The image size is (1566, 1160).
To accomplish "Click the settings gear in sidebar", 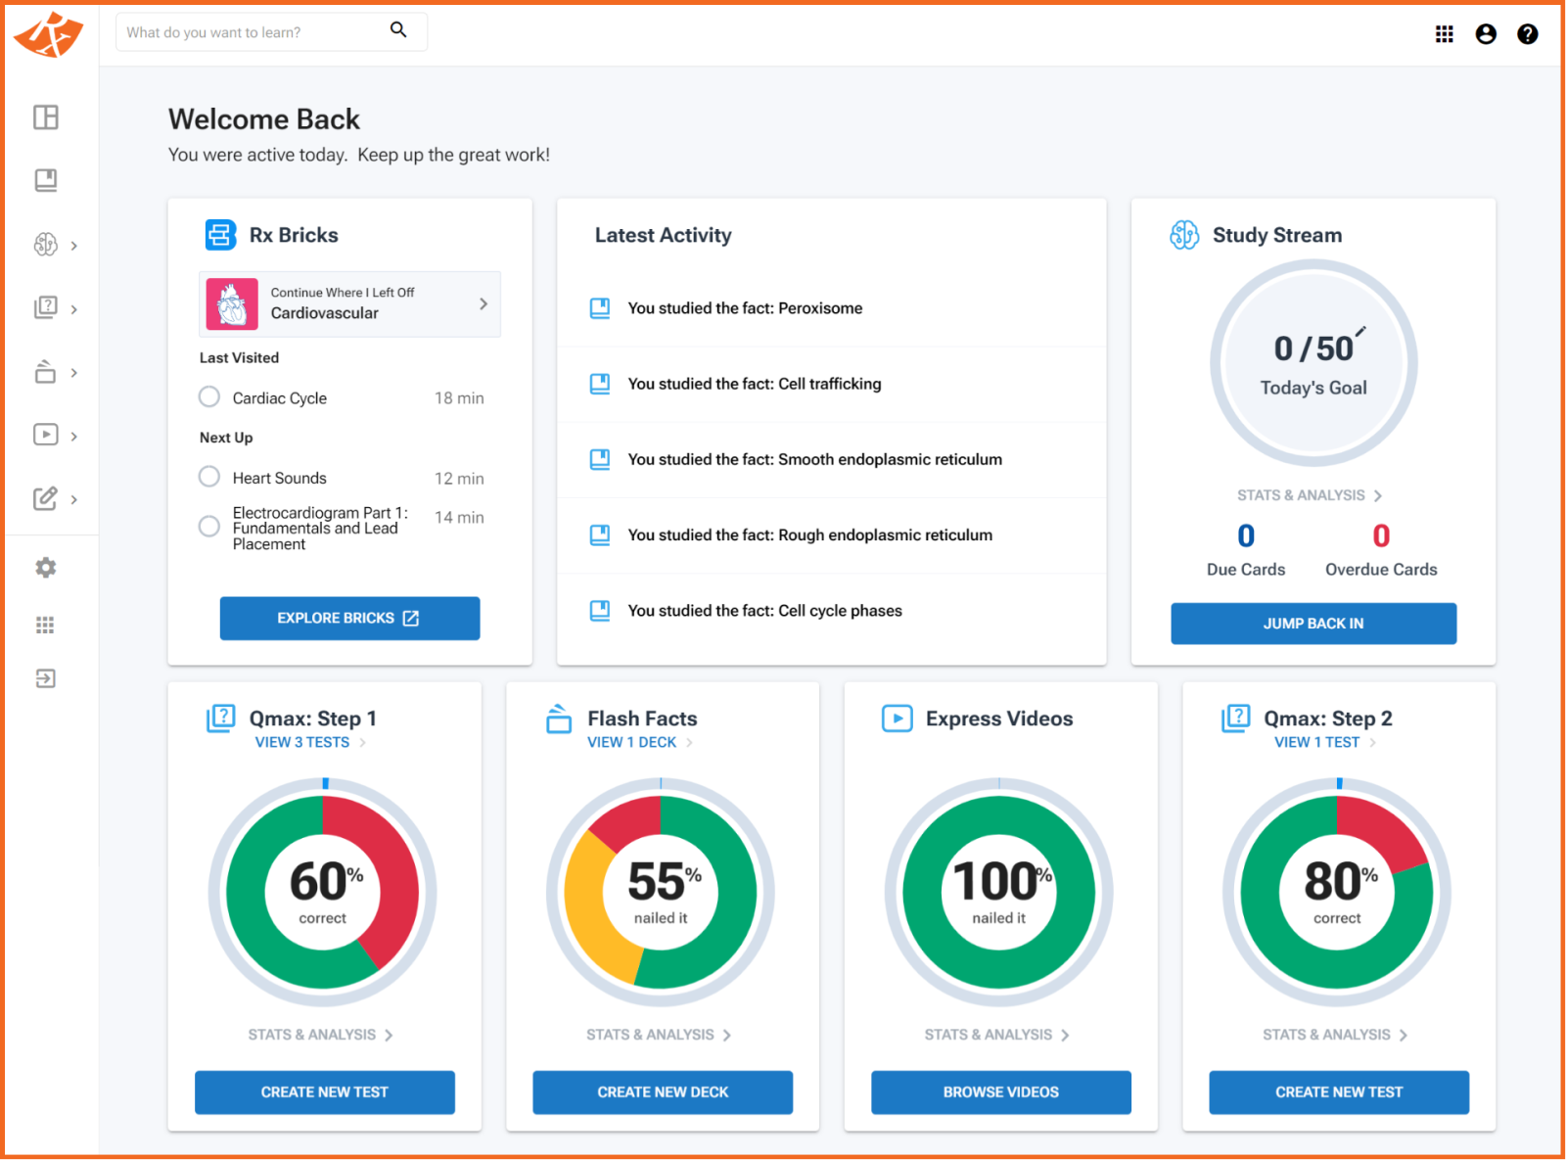I will 46,568.
